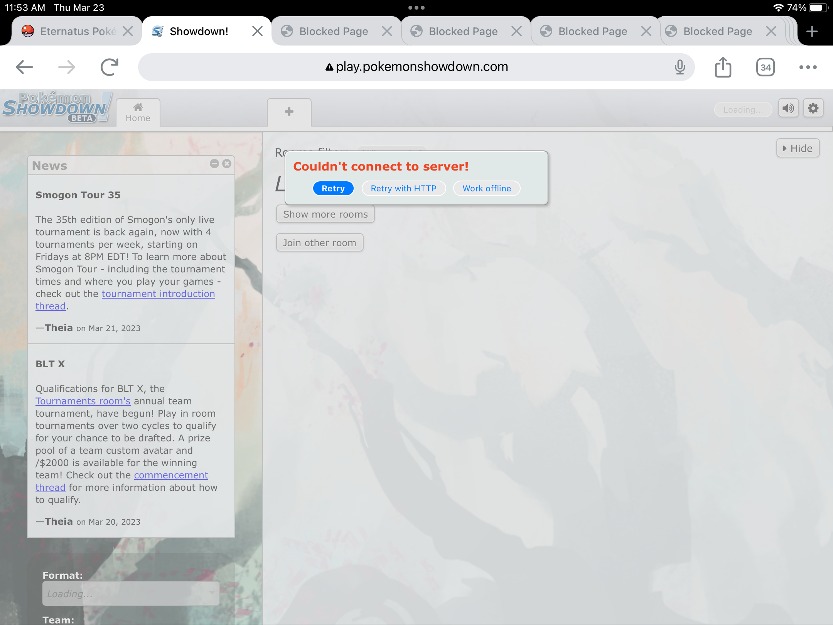This screenshot has width=833, height=625.
Task: Minimize the News panel
Action: tap(214, 164)
